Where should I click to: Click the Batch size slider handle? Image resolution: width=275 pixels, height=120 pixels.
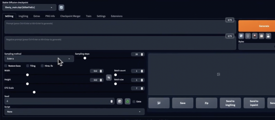(115, 84)
